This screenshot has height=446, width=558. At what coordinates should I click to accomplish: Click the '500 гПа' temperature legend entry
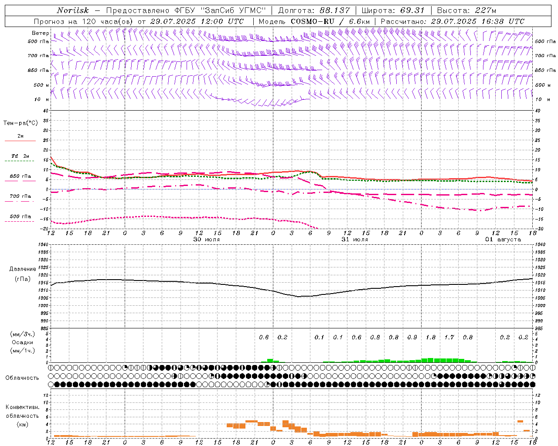click(20, 216)
